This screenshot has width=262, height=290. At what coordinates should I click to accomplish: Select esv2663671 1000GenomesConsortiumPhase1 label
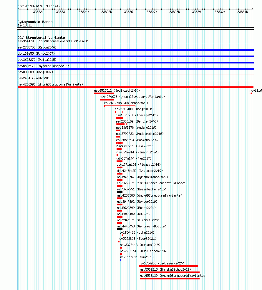(152, 183)
